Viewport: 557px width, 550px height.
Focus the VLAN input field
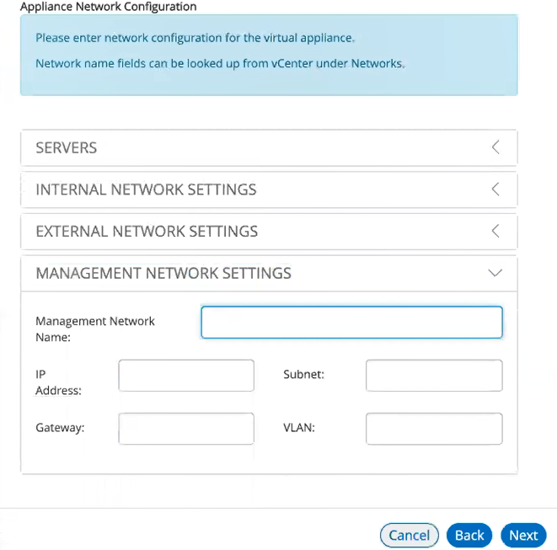coord(434,429)
